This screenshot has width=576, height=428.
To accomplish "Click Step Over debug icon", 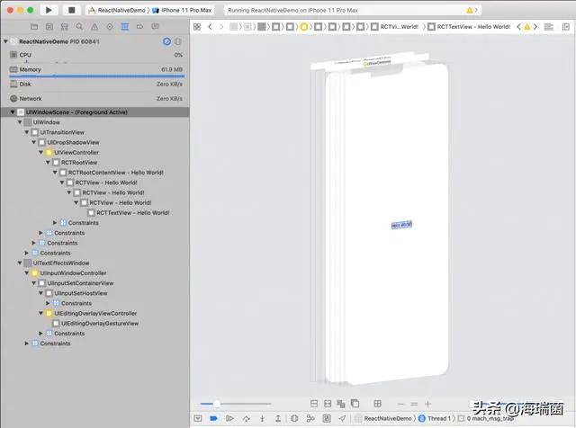I will (246, 418).
